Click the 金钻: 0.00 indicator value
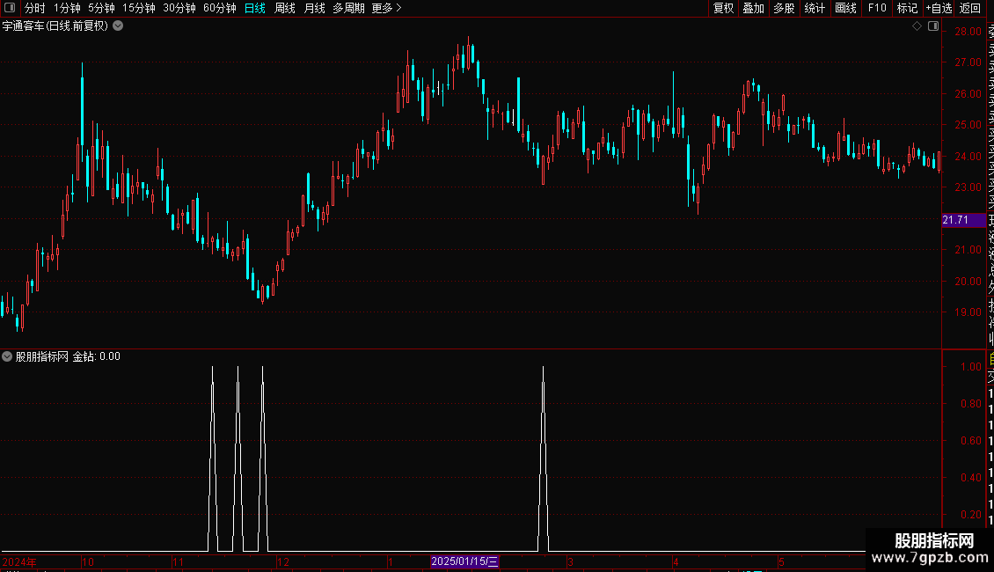Viewport: 994px width, 572px height. click(x=97, y=356)
